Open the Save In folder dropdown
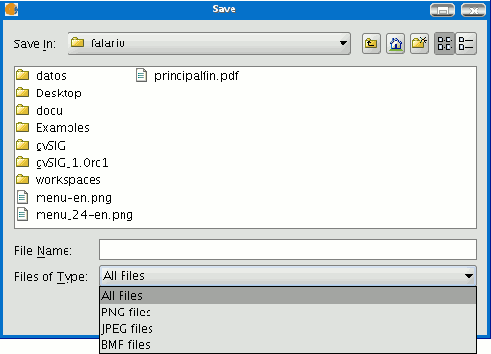 tap(209, 43)
